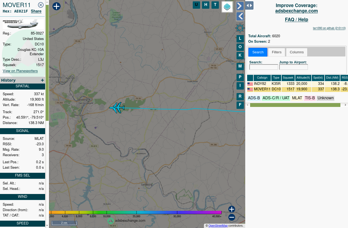Focus the Search input field
348x228 pixels.
264,67
